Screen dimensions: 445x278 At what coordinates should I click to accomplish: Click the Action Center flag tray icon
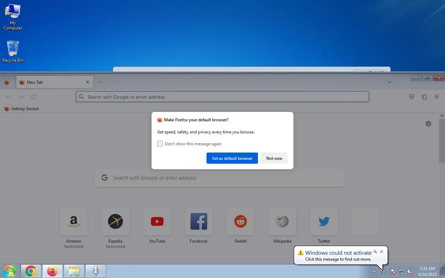393,271
